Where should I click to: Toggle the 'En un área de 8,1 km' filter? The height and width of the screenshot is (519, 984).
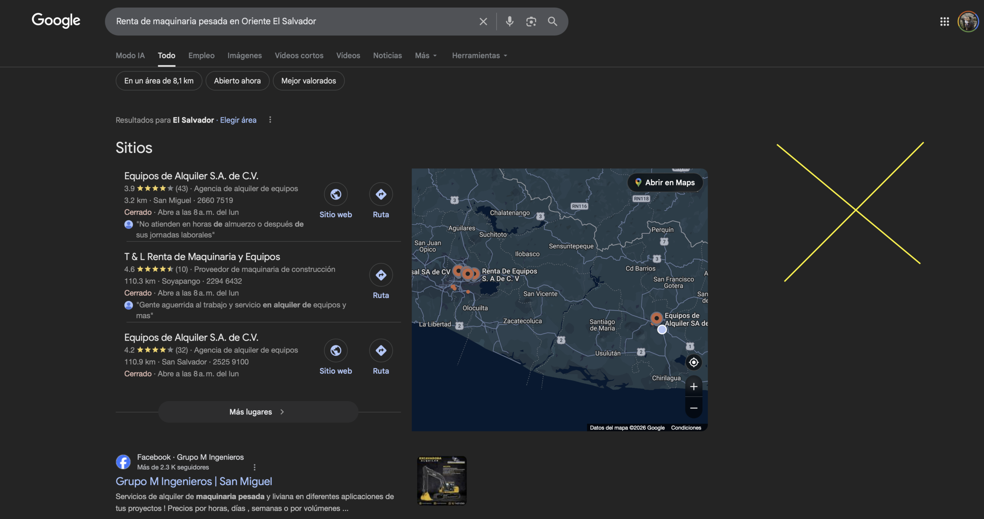159,81
